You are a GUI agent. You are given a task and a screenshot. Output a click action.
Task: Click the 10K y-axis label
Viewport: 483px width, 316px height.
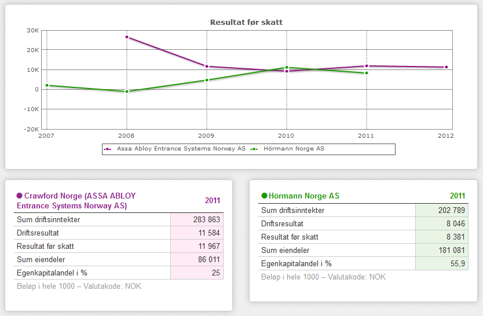32,70
